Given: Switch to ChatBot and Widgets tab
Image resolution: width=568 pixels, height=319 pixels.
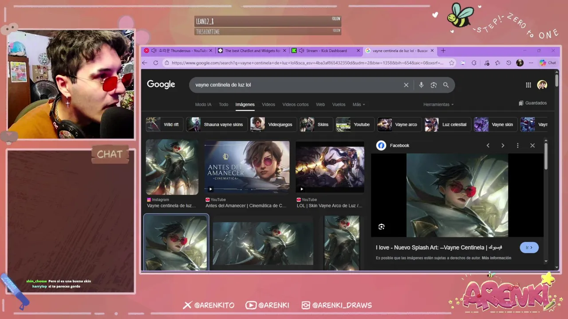Looking at the screenshot, I should point(252,51).
